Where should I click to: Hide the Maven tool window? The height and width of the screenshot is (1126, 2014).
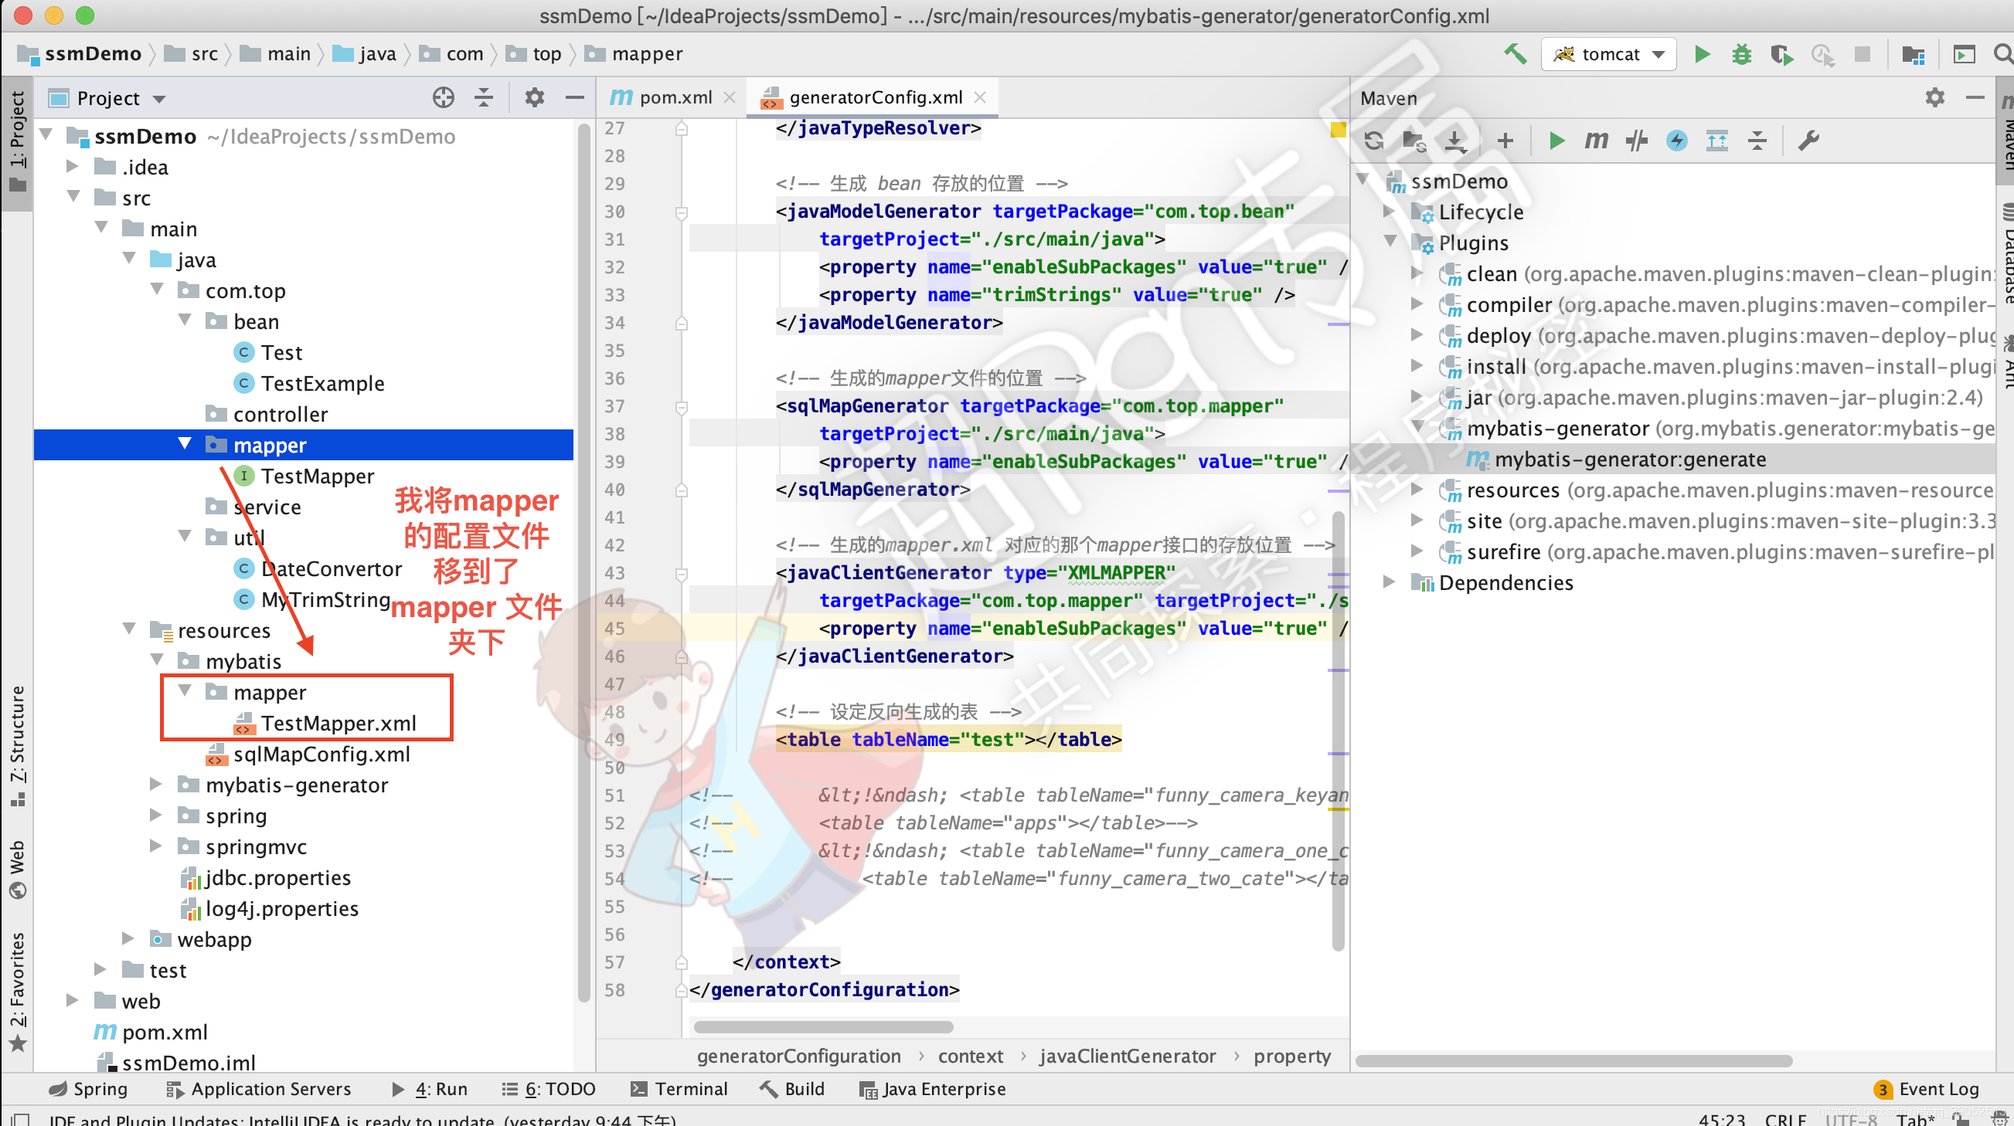(1975, 97)
